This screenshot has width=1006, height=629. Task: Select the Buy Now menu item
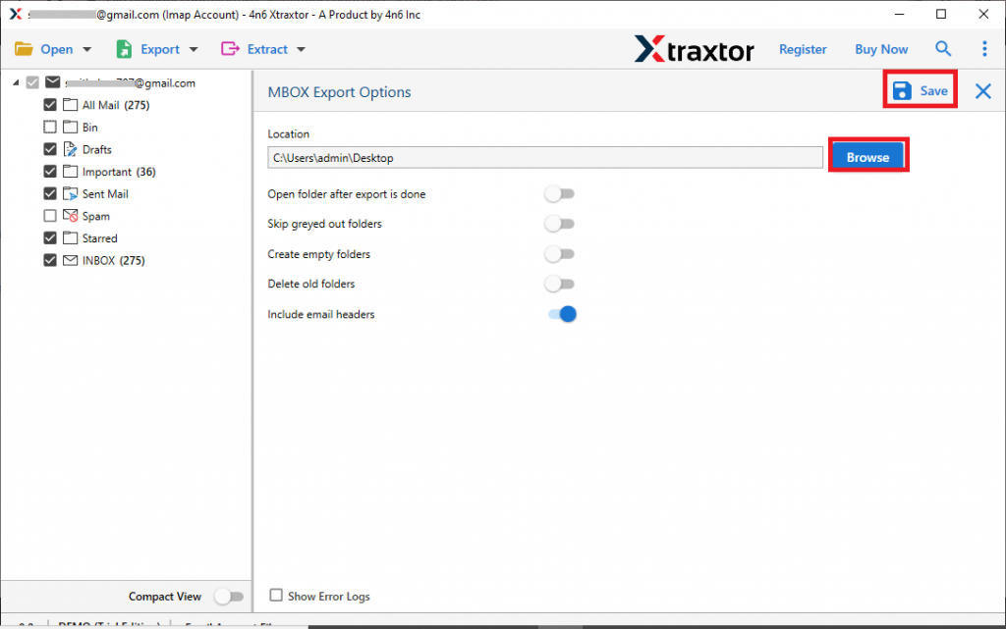pyautogui.click(x=880, y=48)
